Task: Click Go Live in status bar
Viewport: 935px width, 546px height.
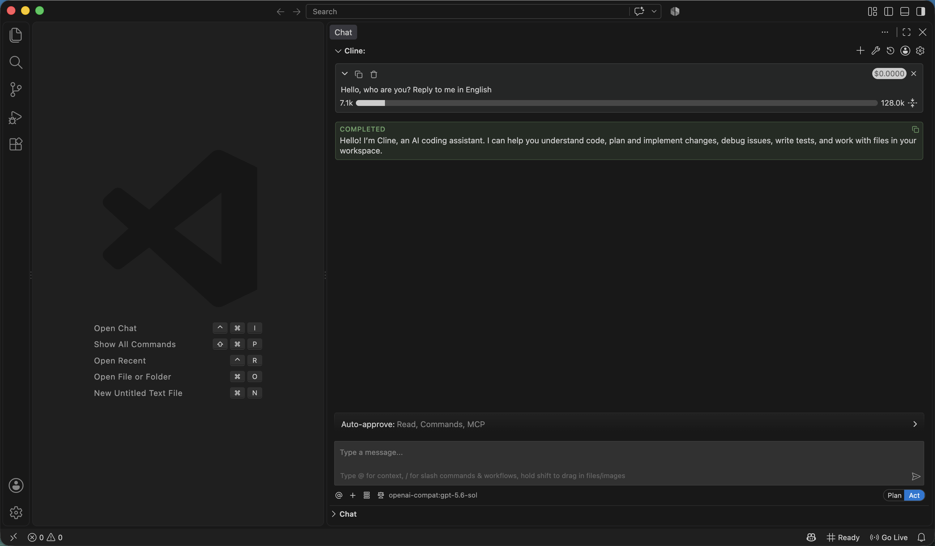Action: pos(889,537)
